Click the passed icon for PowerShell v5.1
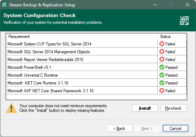The image size is (196, 137). pyautogui.click(x=162, y=67)
